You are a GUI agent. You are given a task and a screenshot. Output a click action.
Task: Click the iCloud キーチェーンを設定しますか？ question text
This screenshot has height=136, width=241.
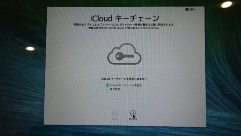point(124,79)
